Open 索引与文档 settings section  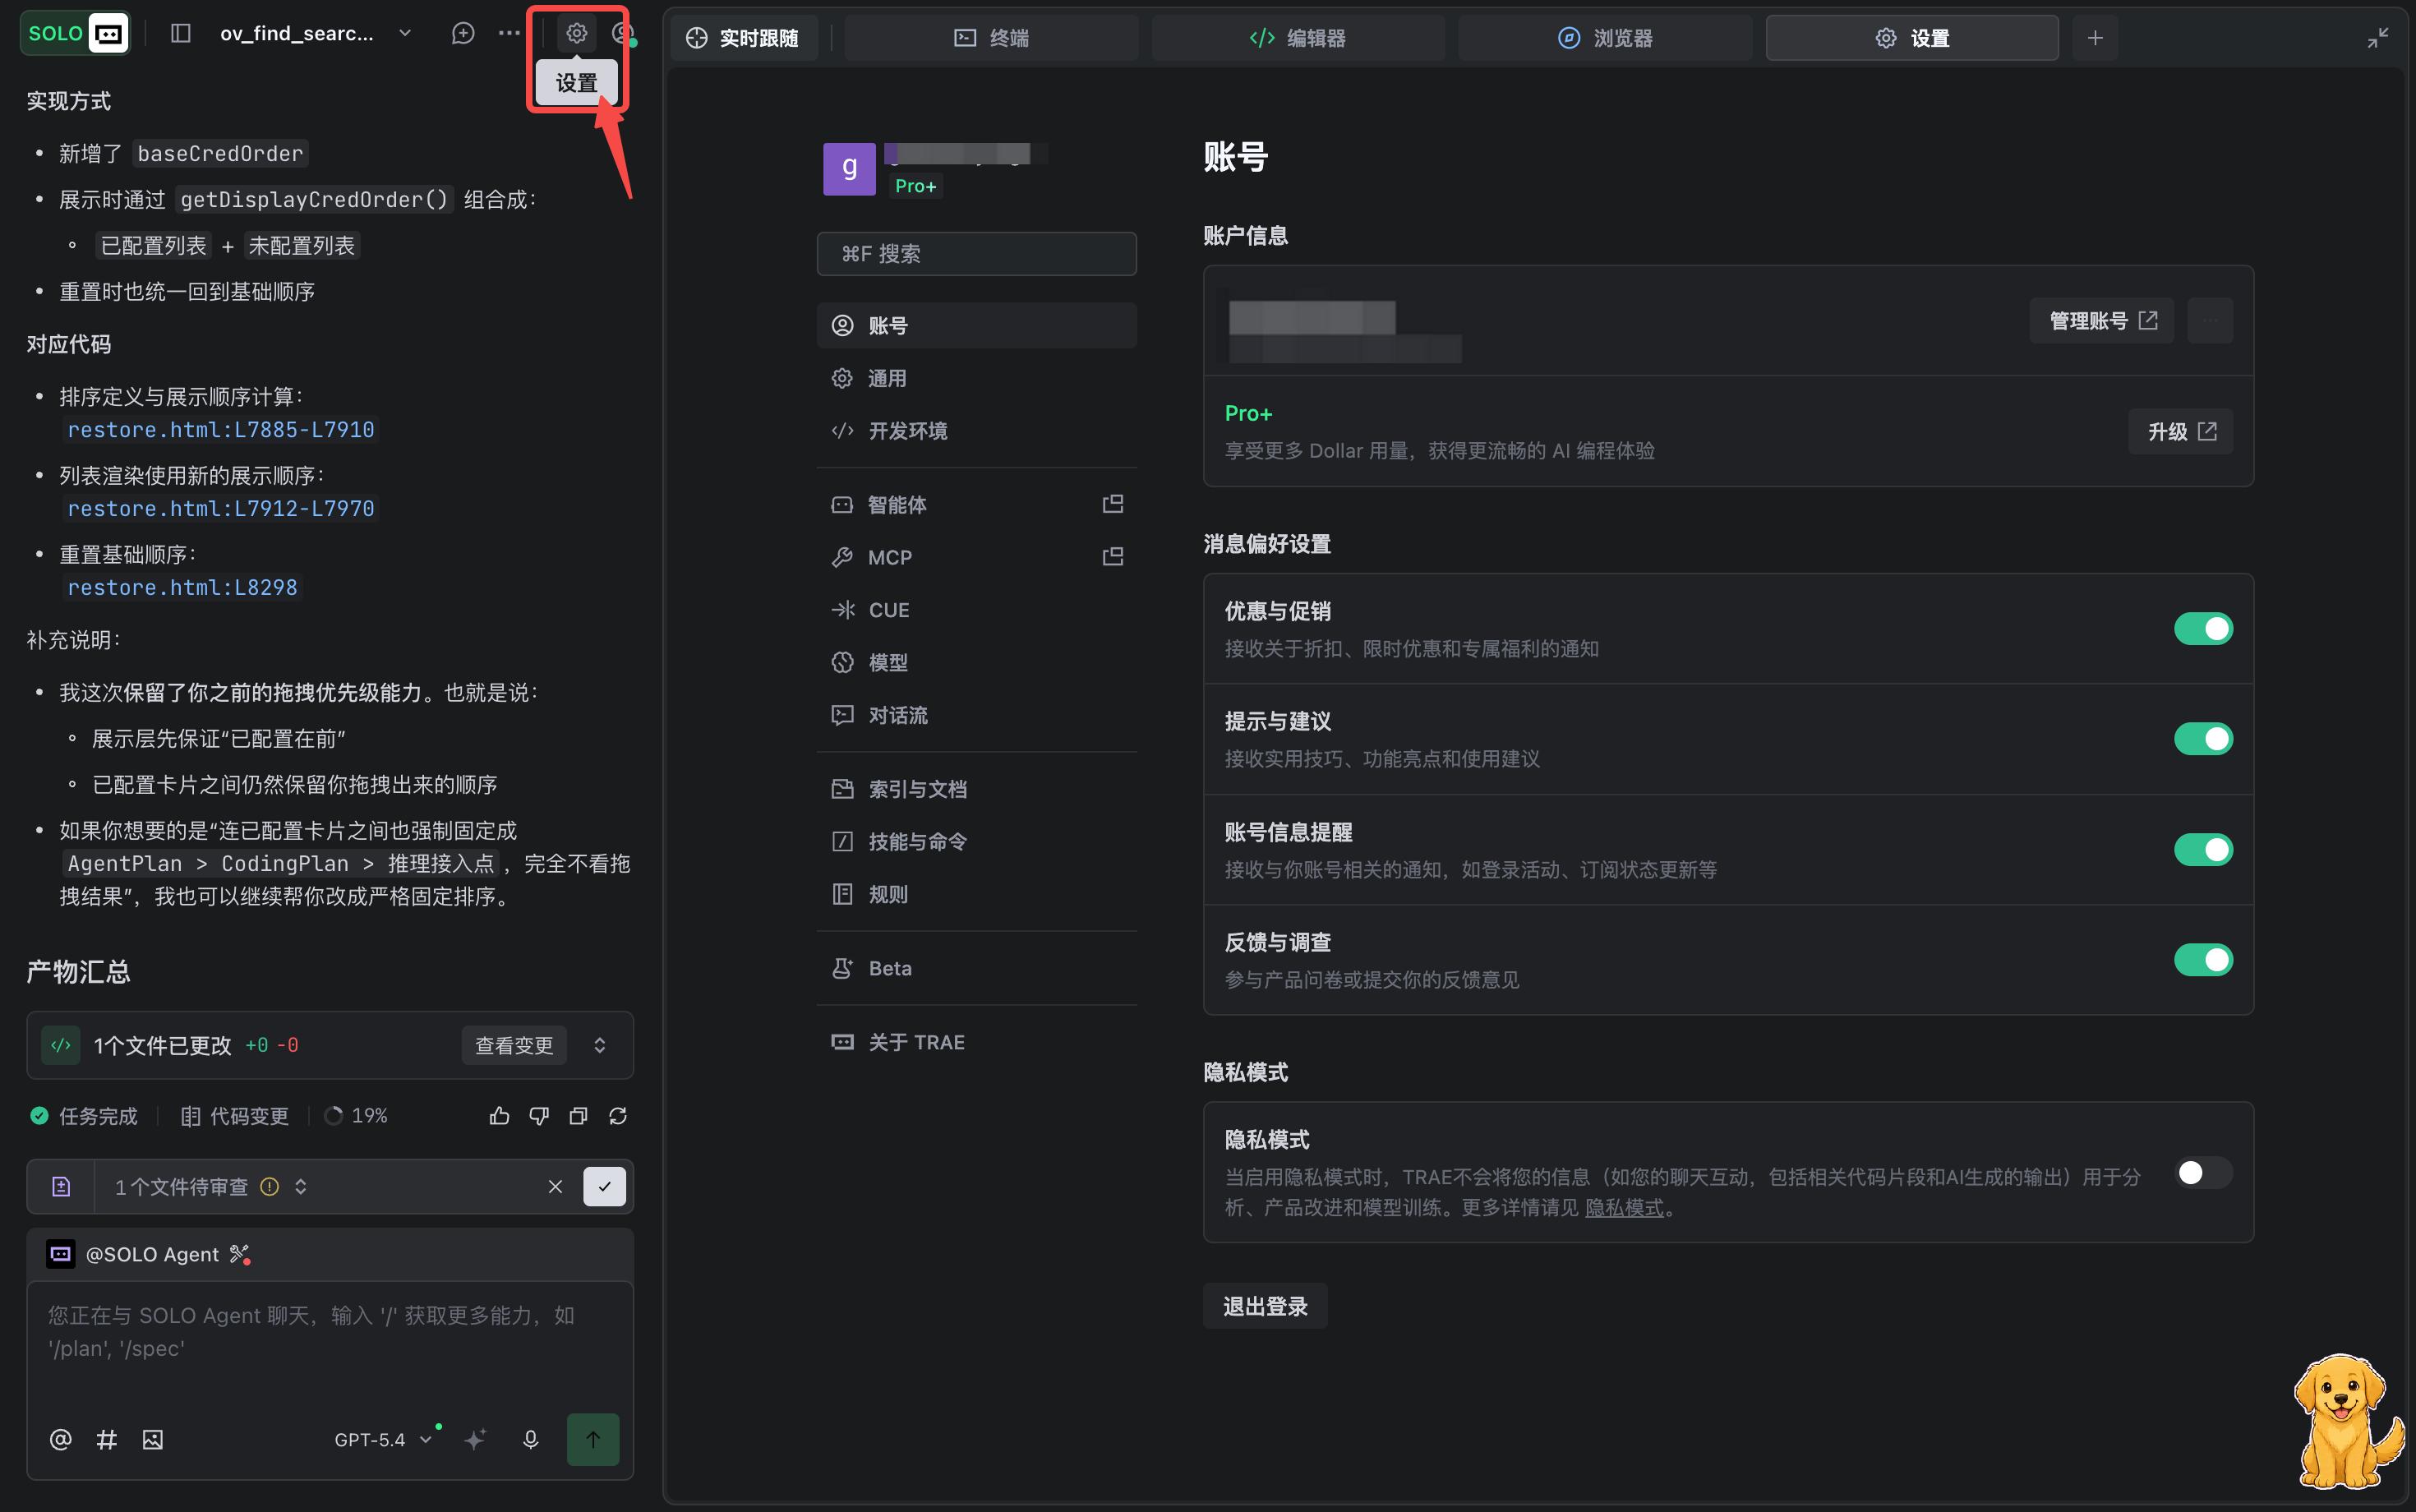(976, 789)
